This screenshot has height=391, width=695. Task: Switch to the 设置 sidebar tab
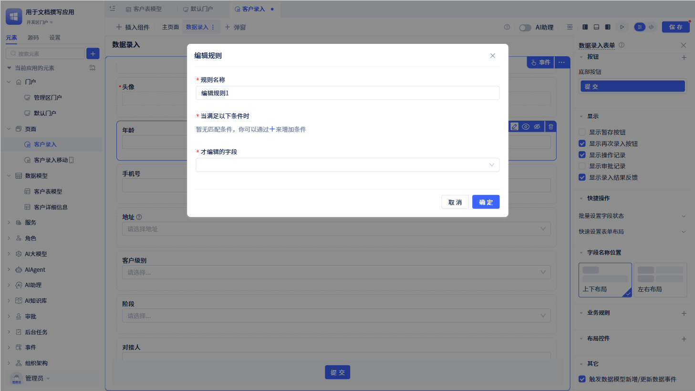pos(55,38)
